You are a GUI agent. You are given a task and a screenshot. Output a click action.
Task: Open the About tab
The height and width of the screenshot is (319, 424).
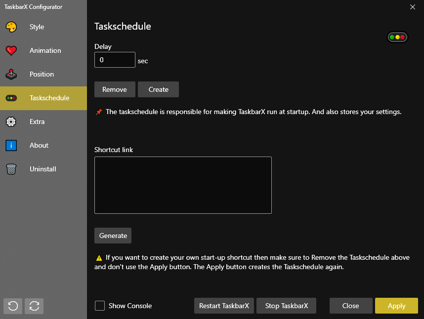click(43, 145)
